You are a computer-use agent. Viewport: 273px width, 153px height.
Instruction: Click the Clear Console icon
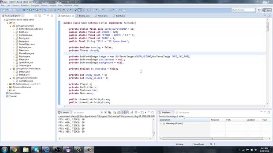click(115, 112)
